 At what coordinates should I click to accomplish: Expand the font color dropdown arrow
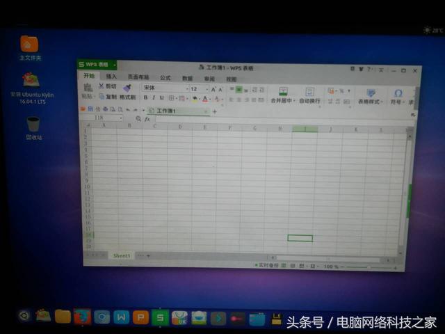(210, 100)
